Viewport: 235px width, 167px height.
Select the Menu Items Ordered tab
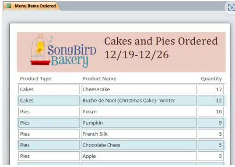click(x=32, y=6)
